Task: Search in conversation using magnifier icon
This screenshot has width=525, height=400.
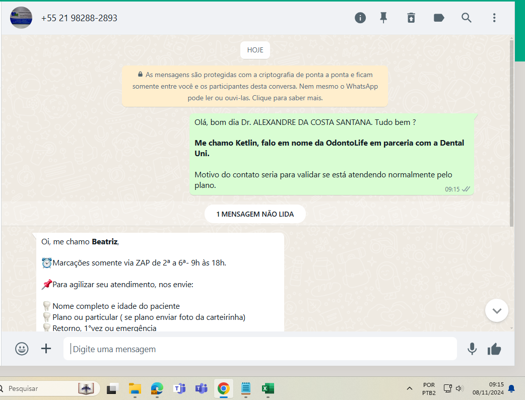Action: point(467,18)
